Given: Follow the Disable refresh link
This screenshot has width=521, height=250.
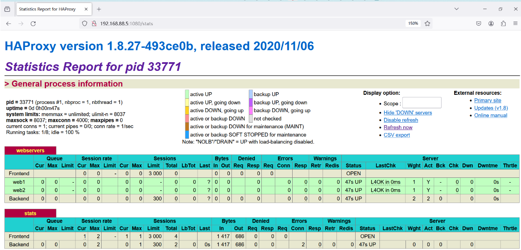Looking at the screenshot, I should [401, 120].
